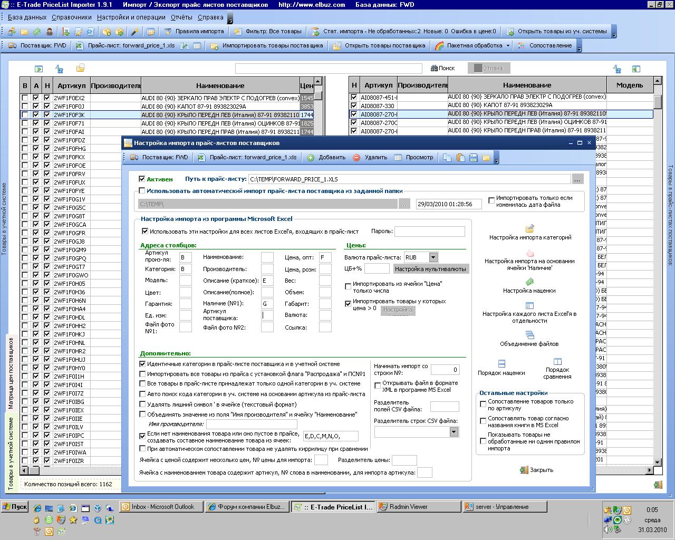Click the Пароль input field
Viewport: 675px width, 540px height.
(430, 232)
